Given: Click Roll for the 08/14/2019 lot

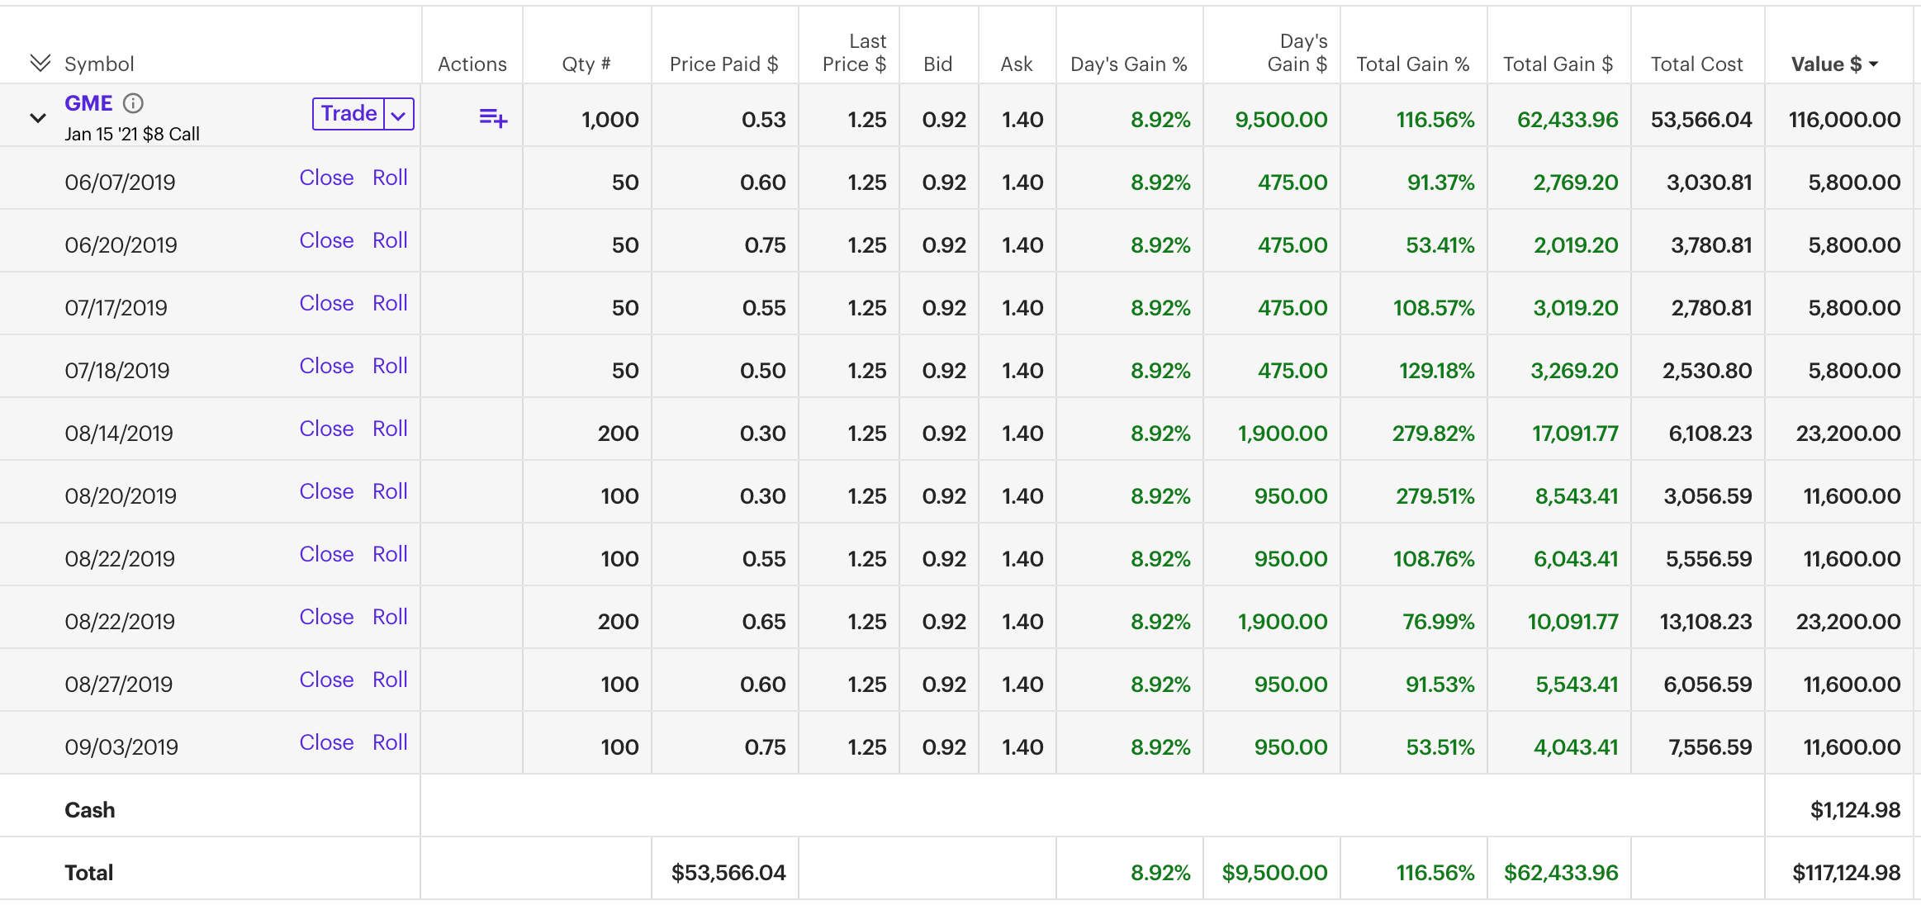Looking at the screenshot, I should (390, 429).
